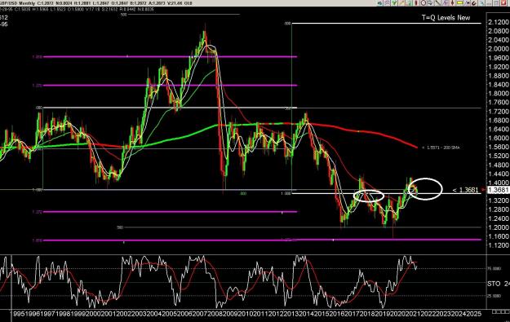Click the 2.0000 price axis value

click(x=499, y=49)
